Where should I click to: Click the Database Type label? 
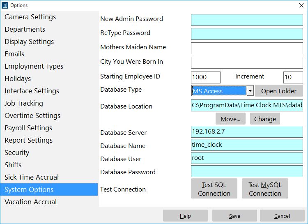[121, 90]
